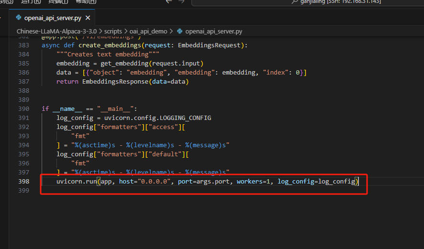Click the "object" key string on line 386
Image resolution: width=424 pixels, height=249 pixels.
104,72
